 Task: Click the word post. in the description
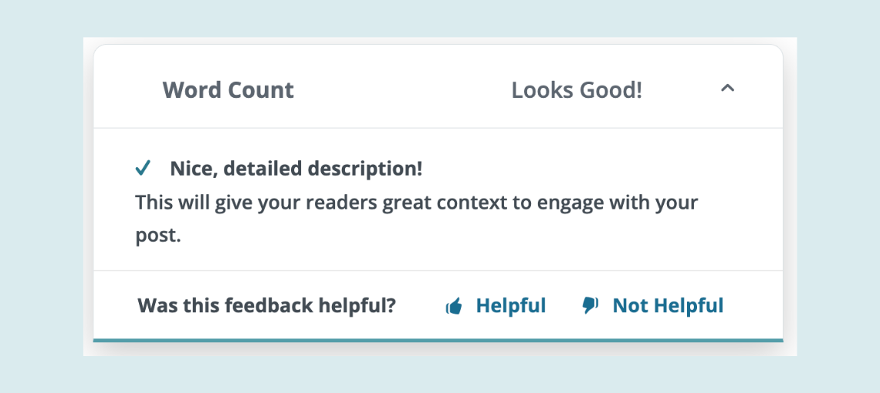tap(158, 236)
